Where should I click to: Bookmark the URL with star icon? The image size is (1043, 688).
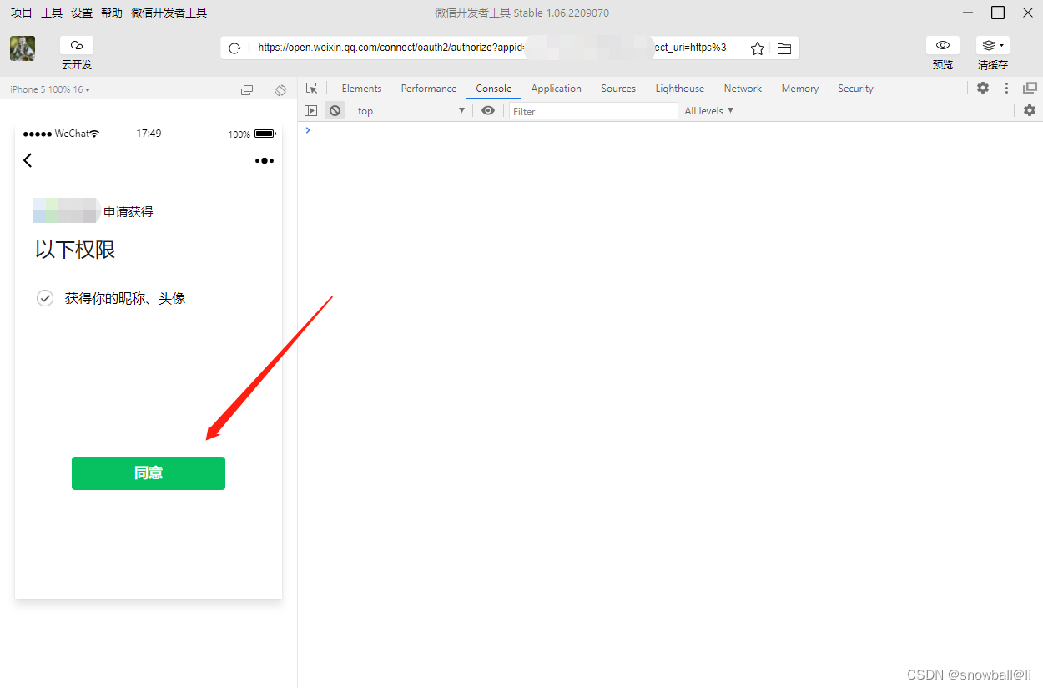[x=758, y=48]
